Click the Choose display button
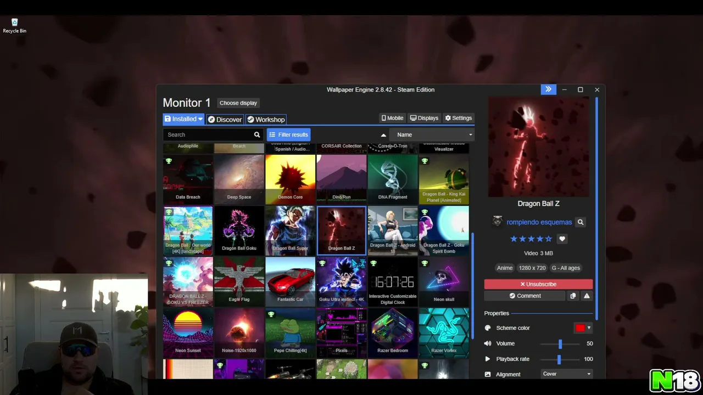The height and width of the screenshot is (395, 703). pyautogui.click(x=238, y=103)
